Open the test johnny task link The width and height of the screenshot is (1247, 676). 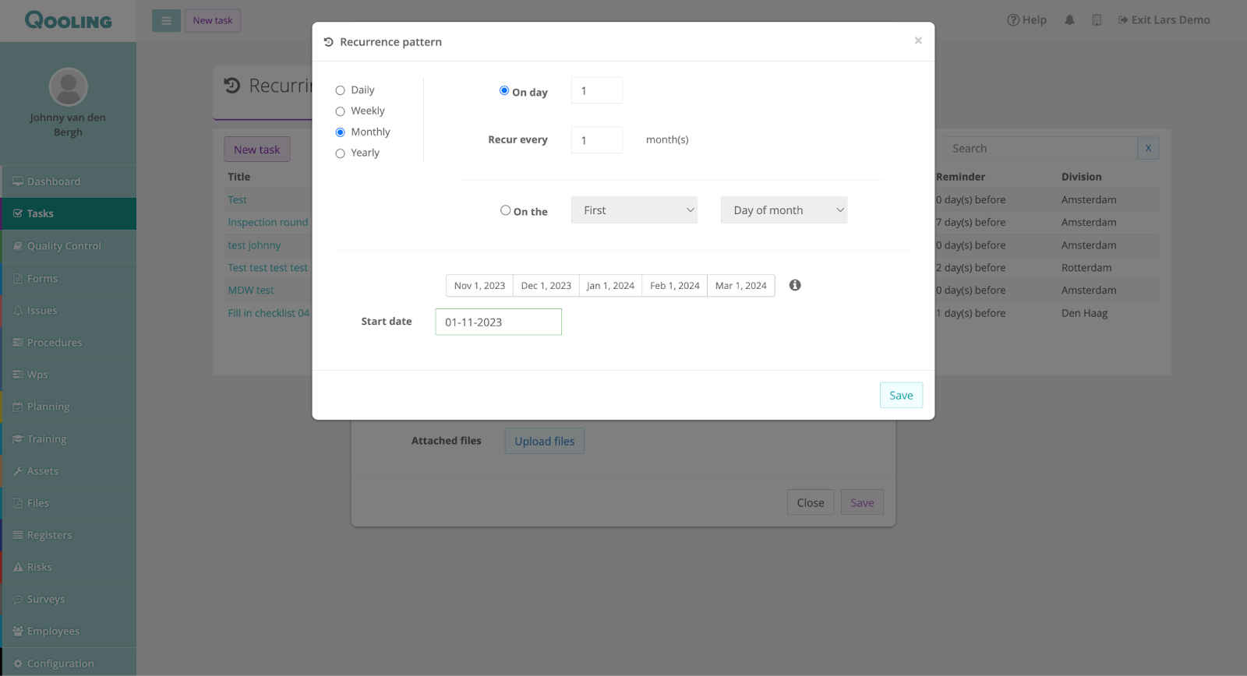coord(254,245)
